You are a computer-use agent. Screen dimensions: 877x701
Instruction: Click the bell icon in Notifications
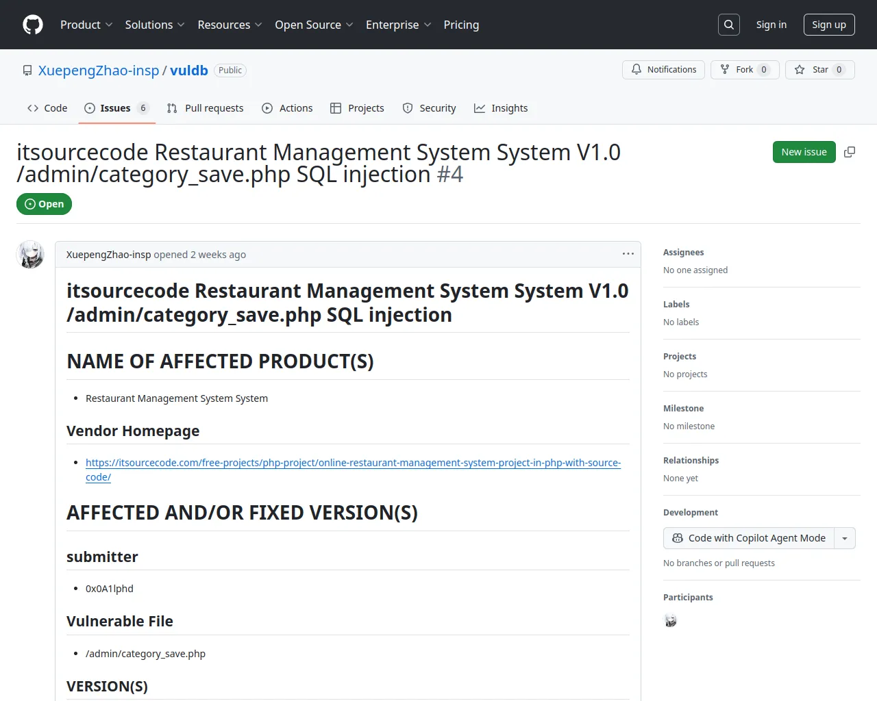point(637,70)
